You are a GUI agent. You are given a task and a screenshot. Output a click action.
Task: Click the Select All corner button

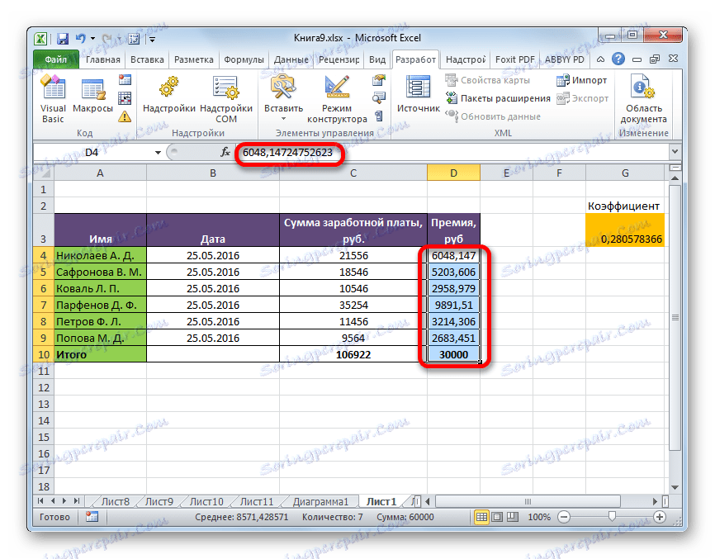coord(44,173)
